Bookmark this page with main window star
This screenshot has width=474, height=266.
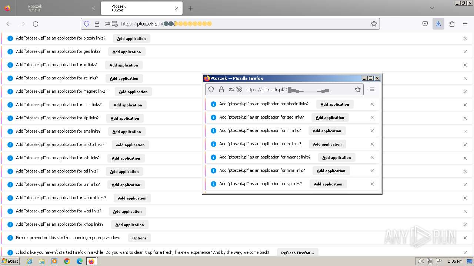374,24
